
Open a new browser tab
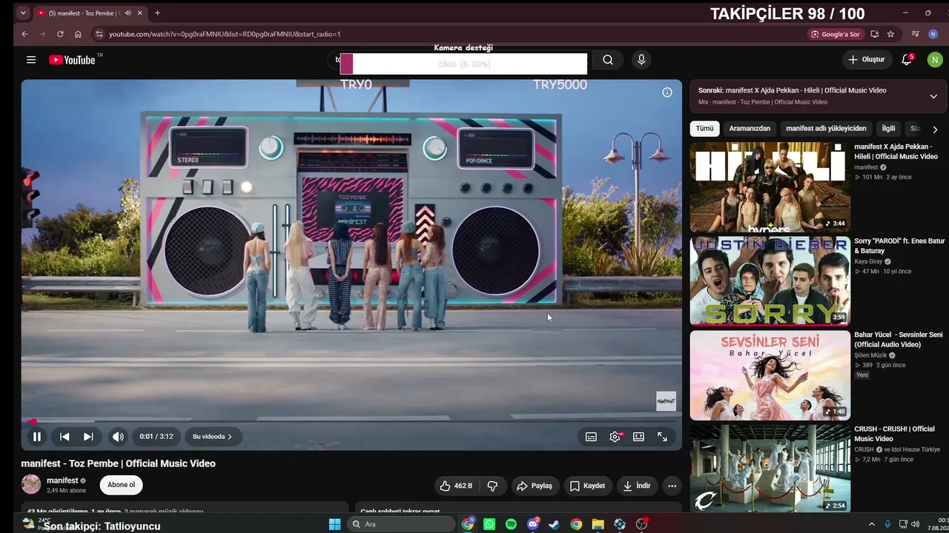coord(157,13)
